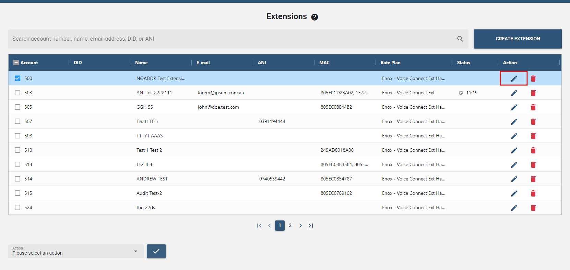
Task: Go to page 2
Action: click(x=290, y=226)
